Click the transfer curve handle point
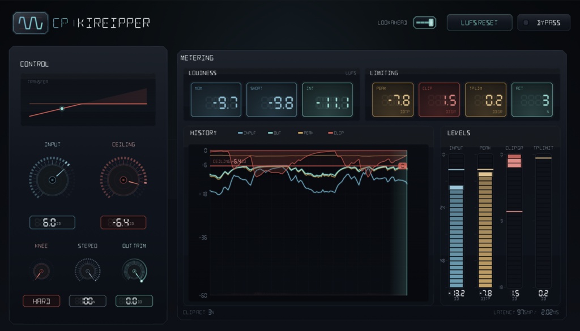The image size is (580, 331). (x=62, y=109)
